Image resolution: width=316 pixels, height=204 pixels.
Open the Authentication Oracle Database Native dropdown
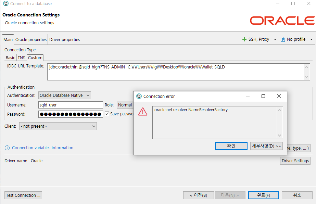tap(64, 95)
